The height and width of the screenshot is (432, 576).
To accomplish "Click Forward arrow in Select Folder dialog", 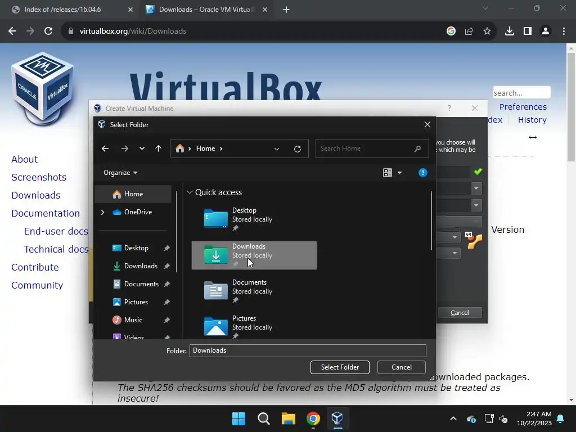I will point(124,148).
